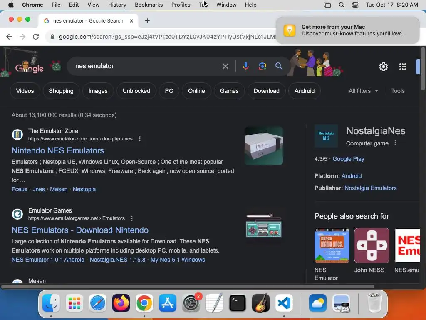Launch GarageBand from the Dock
Image resolution: width=426 pixels, height=320 pixels.
(261, 303)
